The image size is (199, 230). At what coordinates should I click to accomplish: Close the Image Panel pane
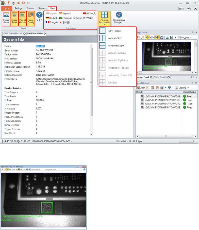point(196,32)
